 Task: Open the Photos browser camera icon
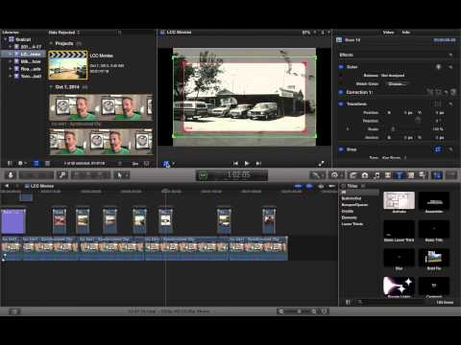click(x=365, y=175)
